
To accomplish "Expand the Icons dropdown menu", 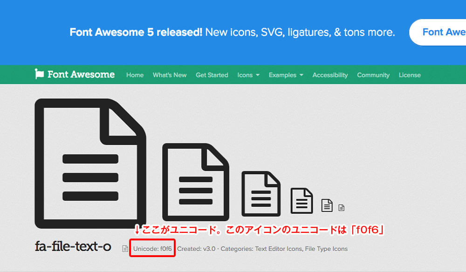I will tap(248, 75).
